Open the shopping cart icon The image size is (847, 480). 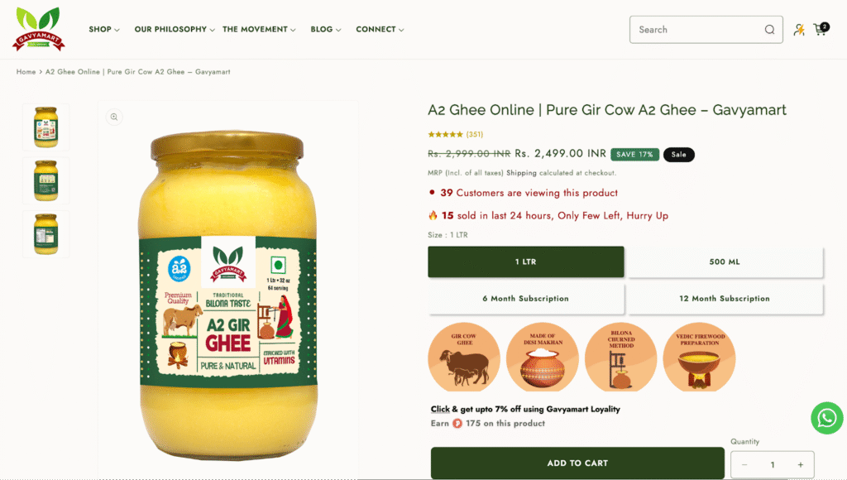point(821,29)
